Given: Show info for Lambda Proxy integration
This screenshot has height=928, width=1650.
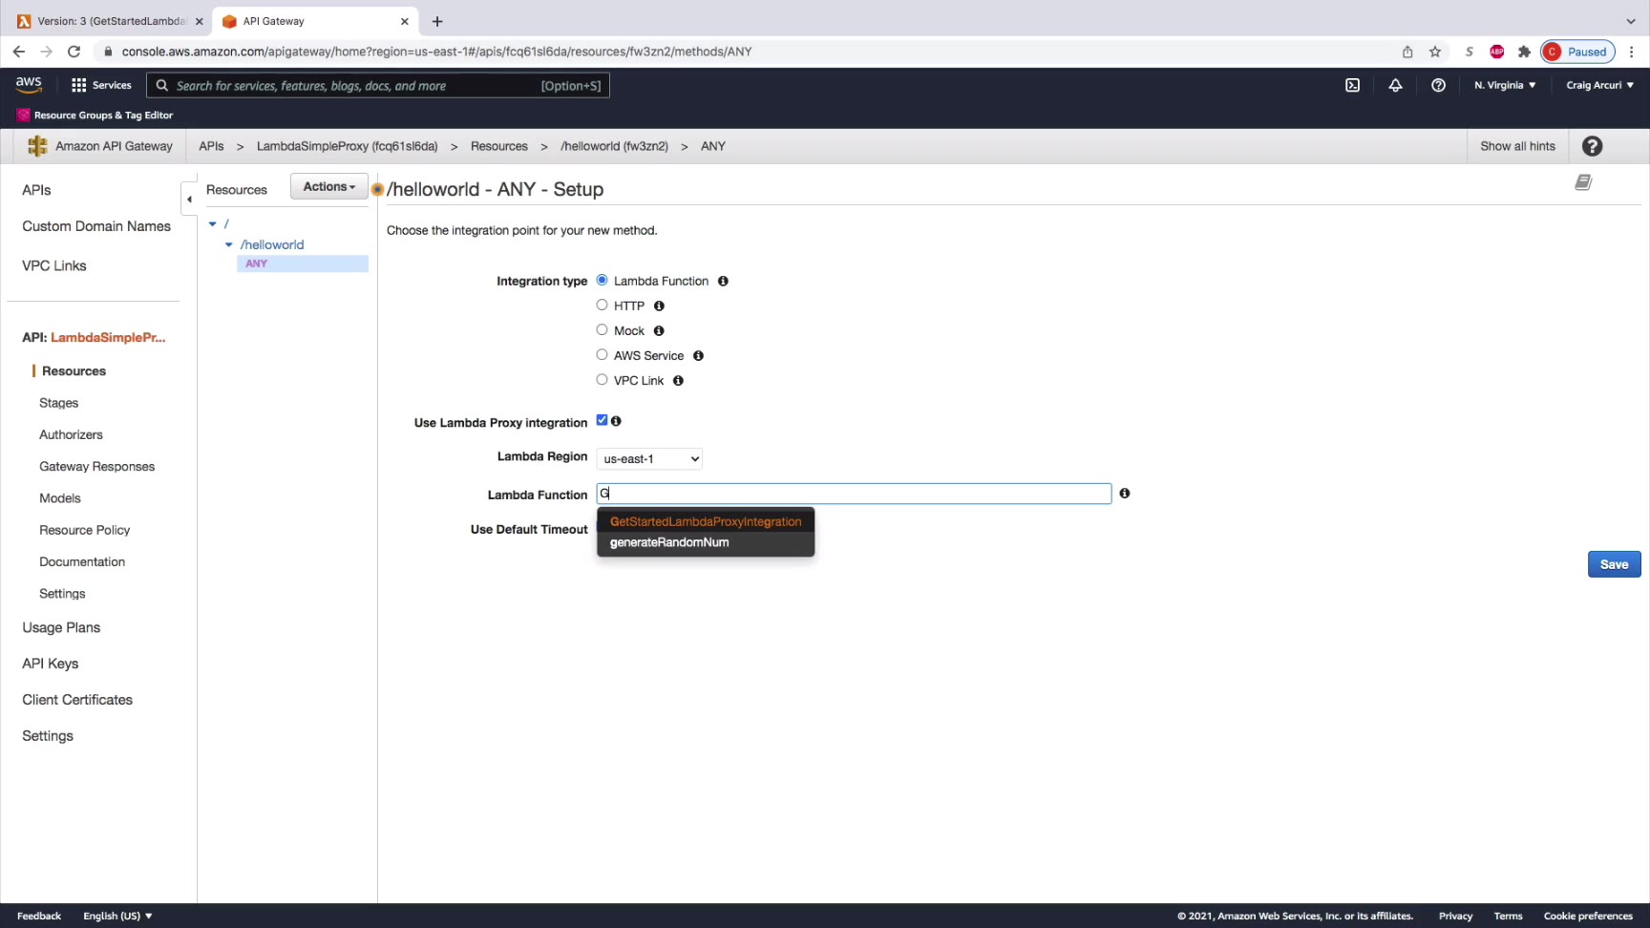Looking at the screenshot, I should [x=616, y=421].
